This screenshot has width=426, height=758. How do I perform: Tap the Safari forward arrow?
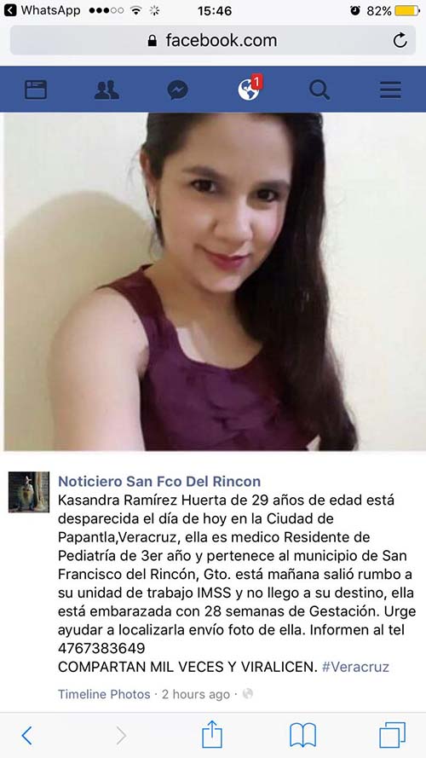pyautogui.click(x=121, y=736)
